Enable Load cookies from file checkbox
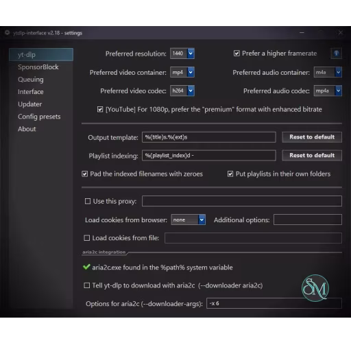This screenshot has width=351, height=343. (x=87, y=238)
